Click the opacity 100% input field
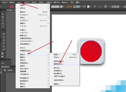126x92 pixels. tap(76, 7)
